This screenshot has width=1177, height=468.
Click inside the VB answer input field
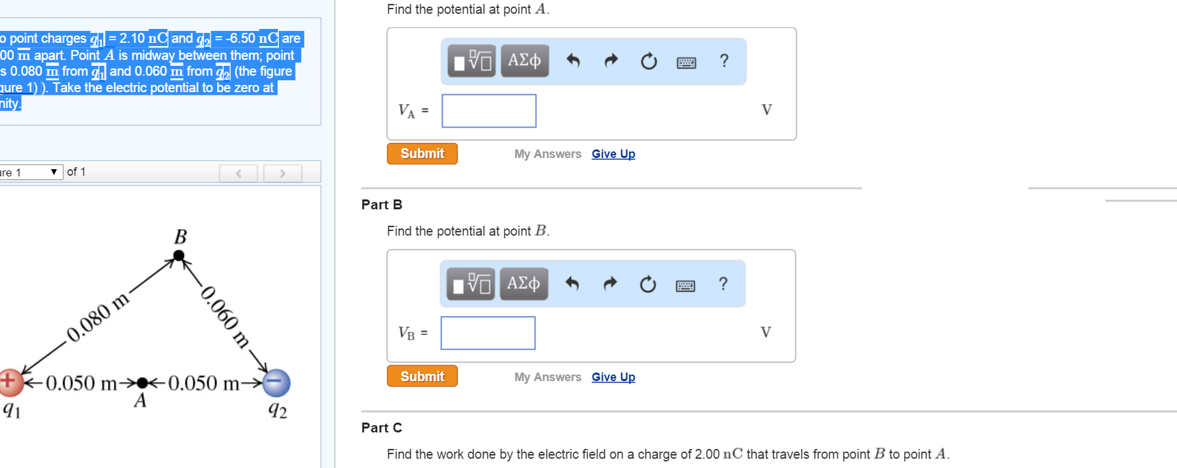pos(488,333)
